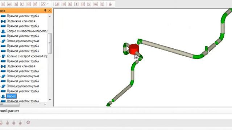Click the P-with-chart icon after toolbar grip
232x130 pixels.
coord(57,4)
